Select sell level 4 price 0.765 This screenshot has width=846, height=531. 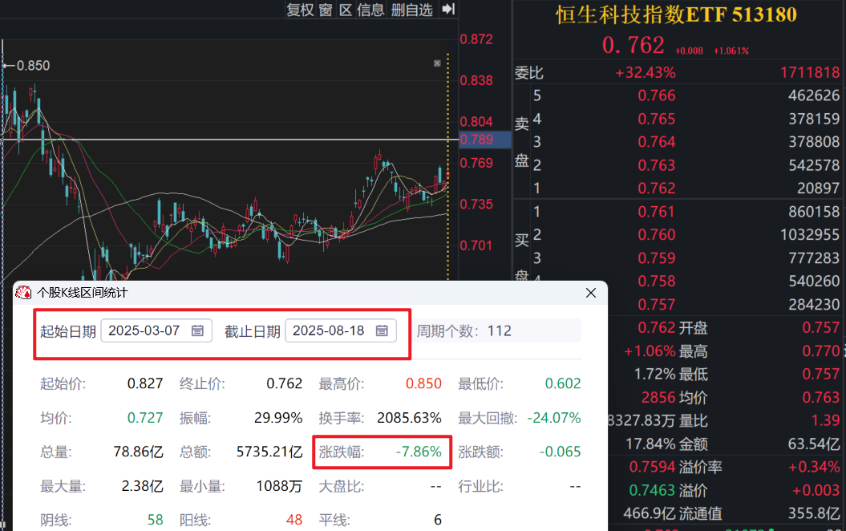click(657, 119)
